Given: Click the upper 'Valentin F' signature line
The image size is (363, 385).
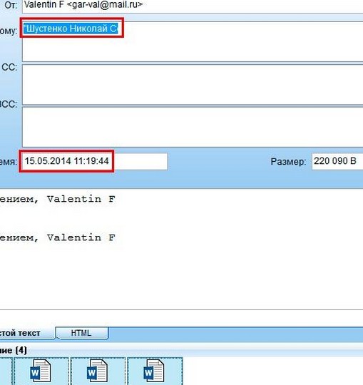Looking at the screenshot, I should pos(58,199).
